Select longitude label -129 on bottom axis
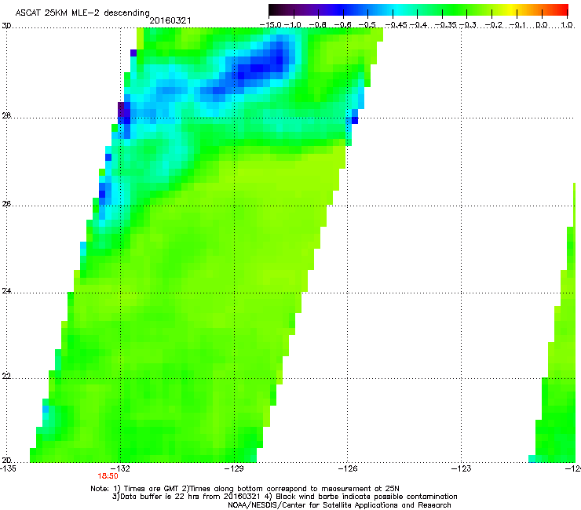 (x=234, y=468)
